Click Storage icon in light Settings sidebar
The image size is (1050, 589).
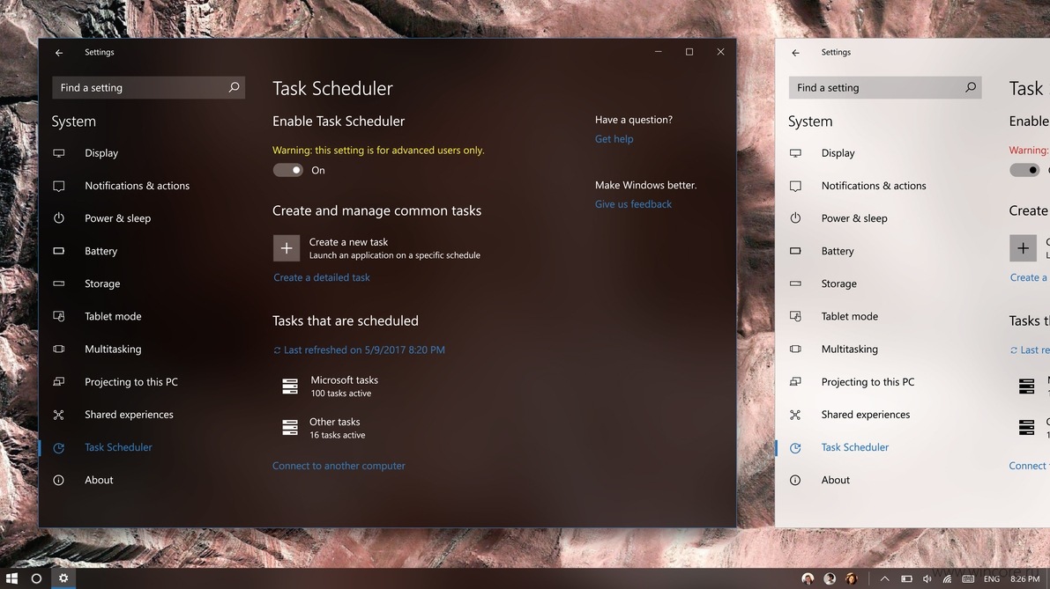click(x=795, y=283)
